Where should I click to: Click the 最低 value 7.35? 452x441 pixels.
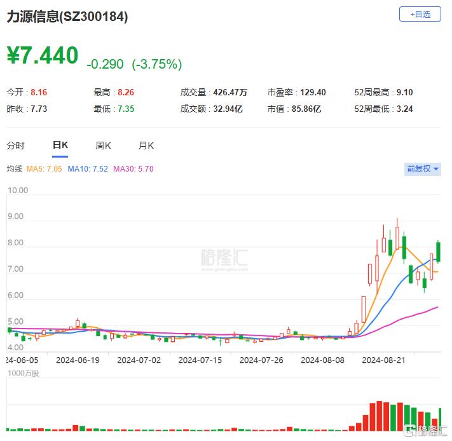[127, 110]
